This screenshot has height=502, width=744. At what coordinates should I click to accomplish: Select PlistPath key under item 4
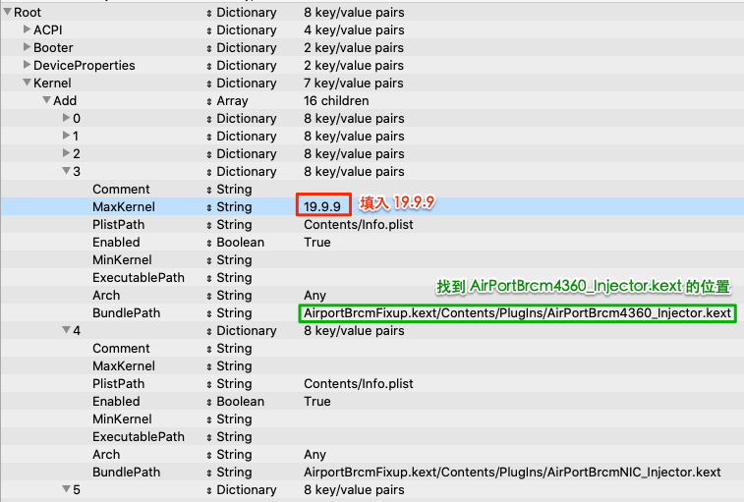119,383
